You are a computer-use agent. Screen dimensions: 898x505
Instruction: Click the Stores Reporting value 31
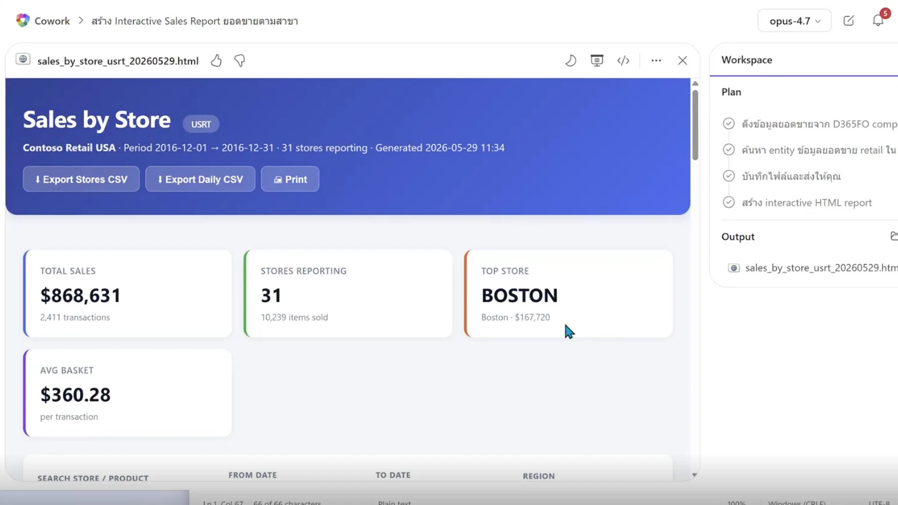(x=271, y=296)
